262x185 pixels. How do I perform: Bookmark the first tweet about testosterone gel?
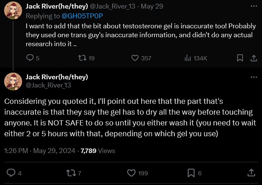coord(240,58)
